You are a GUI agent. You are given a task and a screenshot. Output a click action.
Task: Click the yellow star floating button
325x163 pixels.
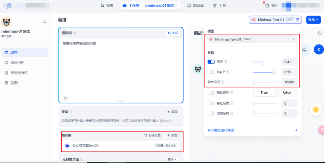point(316,110)
